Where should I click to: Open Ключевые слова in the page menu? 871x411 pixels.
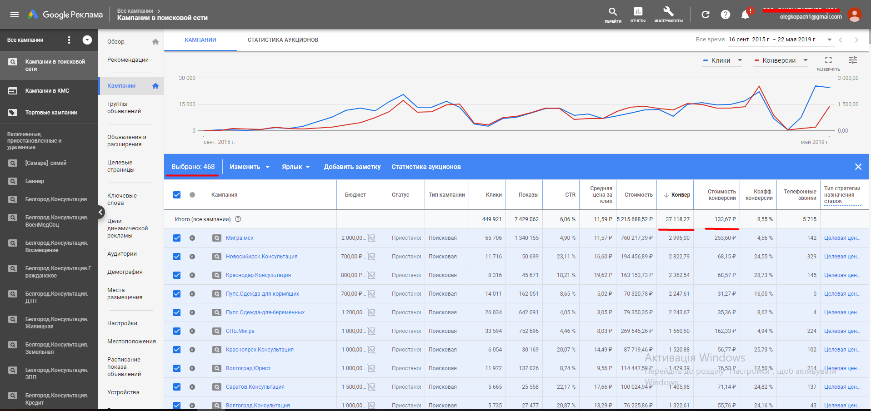tap(122, 199)
